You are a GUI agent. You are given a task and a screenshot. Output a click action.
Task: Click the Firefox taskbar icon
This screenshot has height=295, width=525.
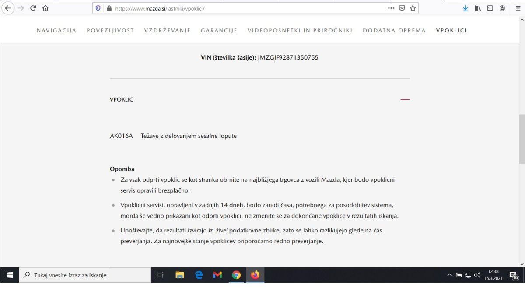coord(255,275)
